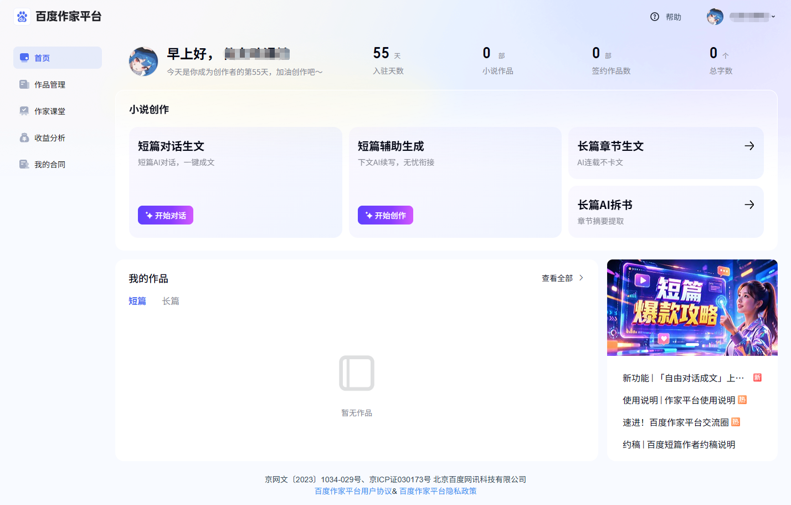Click the 帮助 help text link
791x505 pixels.
coord(674,17)
